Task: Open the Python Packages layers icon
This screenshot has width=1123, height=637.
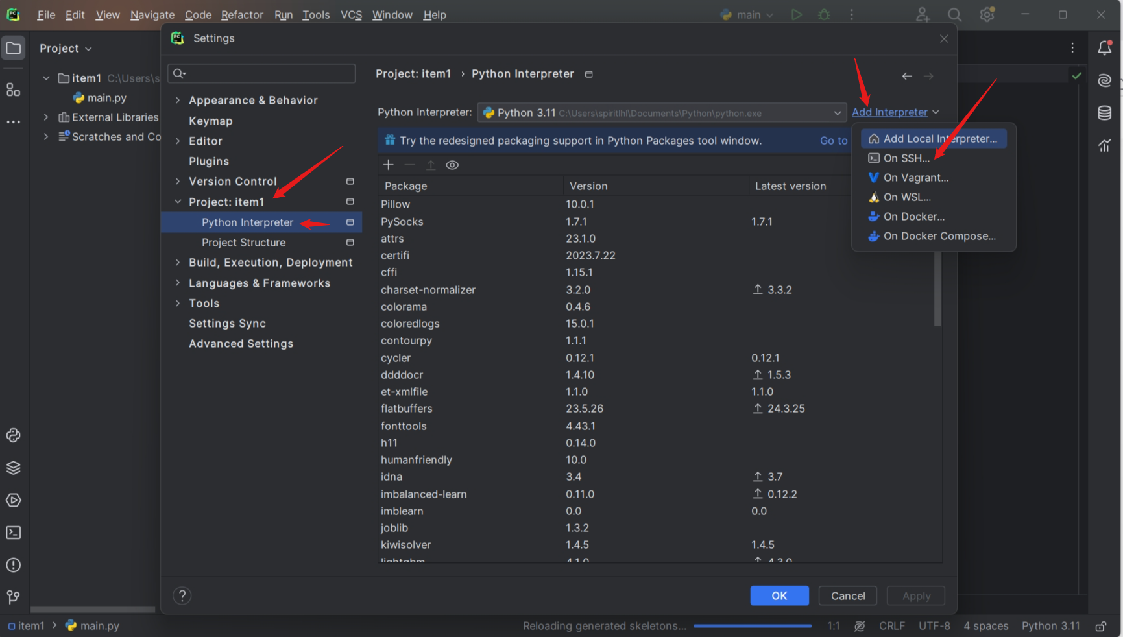Action: 13,468
